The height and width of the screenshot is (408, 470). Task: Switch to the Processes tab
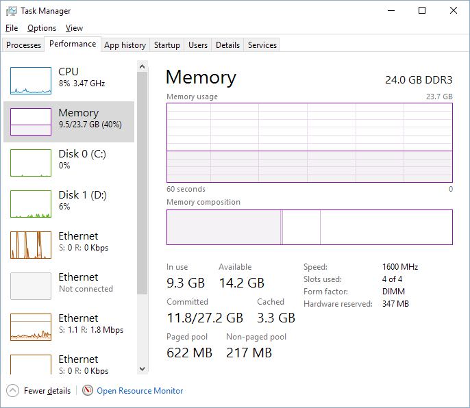click(24, 45)
